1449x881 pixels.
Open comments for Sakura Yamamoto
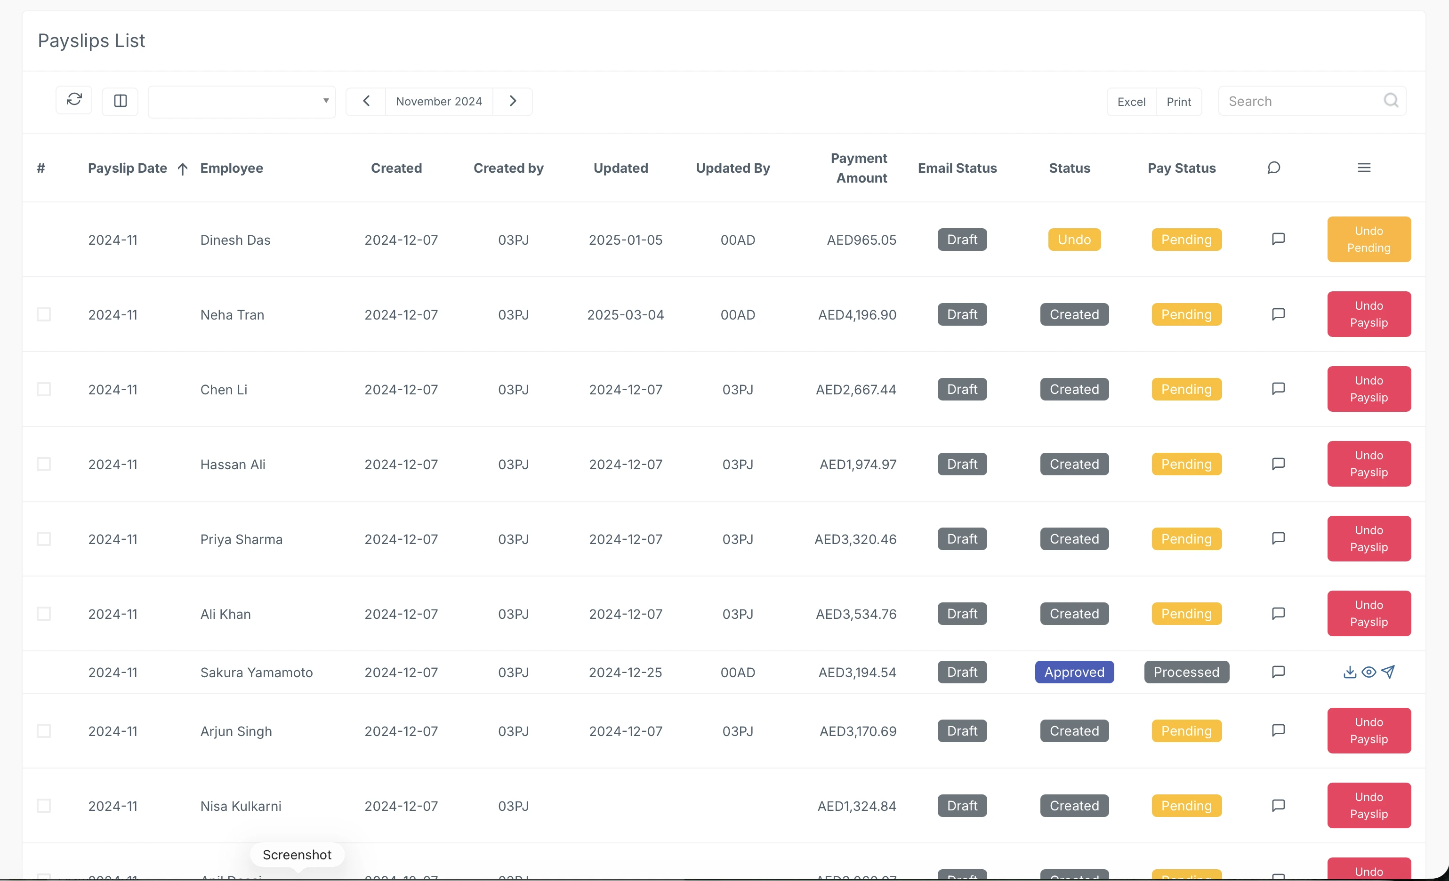click(1278, 673)
